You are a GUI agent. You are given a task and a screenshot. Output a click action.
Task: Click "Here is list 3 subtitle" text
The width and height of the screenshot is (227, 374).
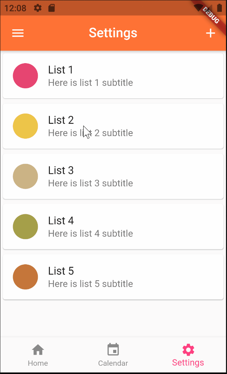(x=90, y=183)
